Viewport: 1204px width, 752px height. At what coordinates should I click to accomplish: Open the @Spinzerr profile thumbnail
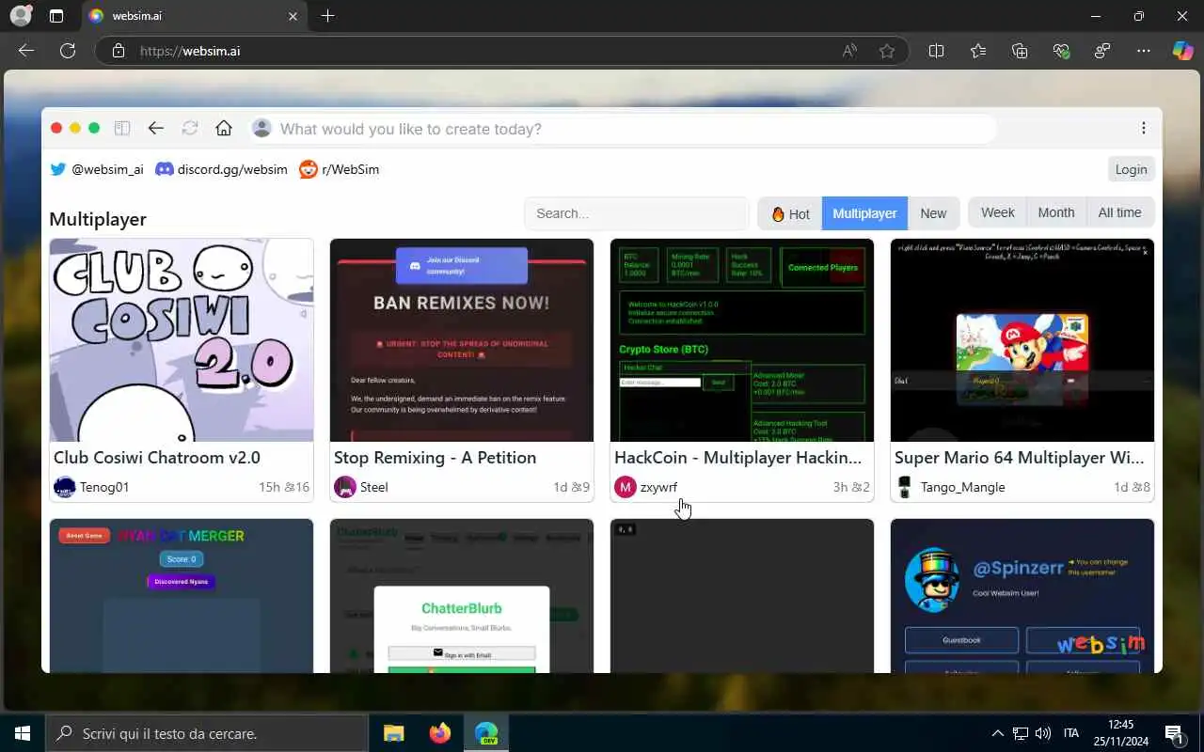coord(1022,596)
